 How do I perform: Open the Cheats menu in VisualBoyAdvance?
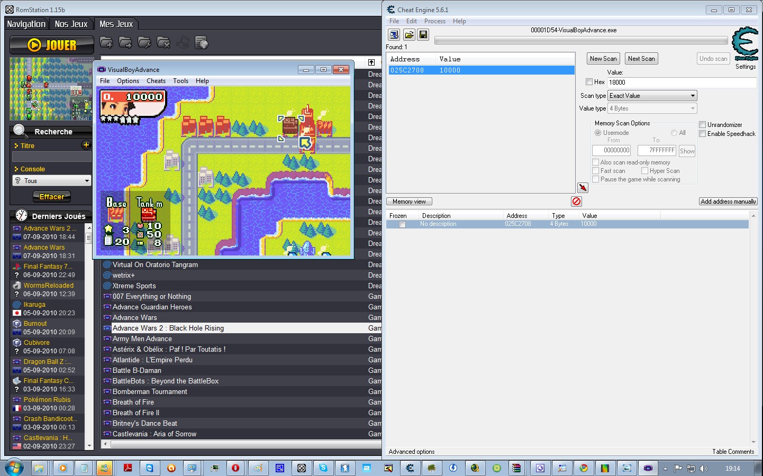click(x=156, y=81)
